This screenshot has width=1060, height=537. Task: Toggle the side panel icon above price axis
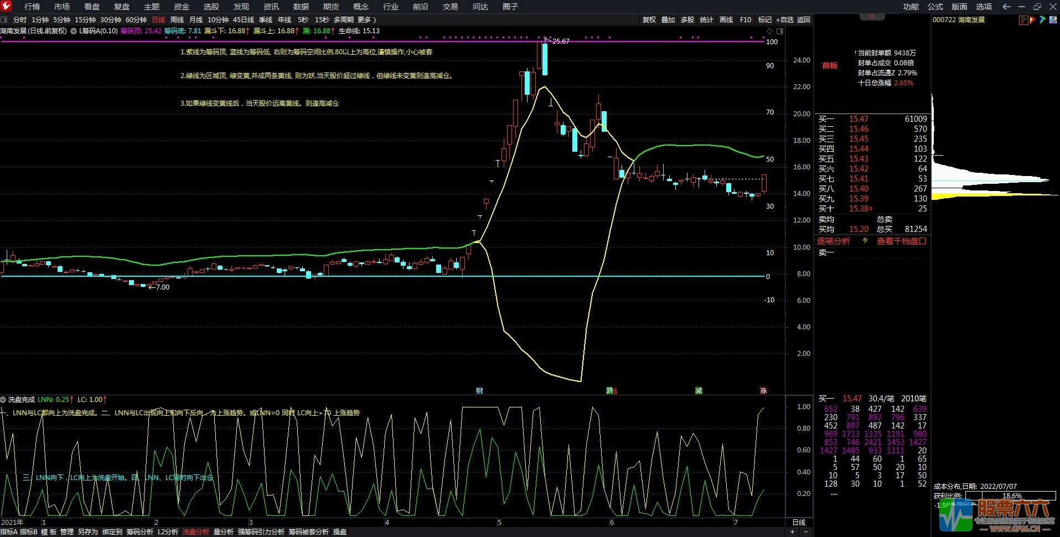[779, 31]
